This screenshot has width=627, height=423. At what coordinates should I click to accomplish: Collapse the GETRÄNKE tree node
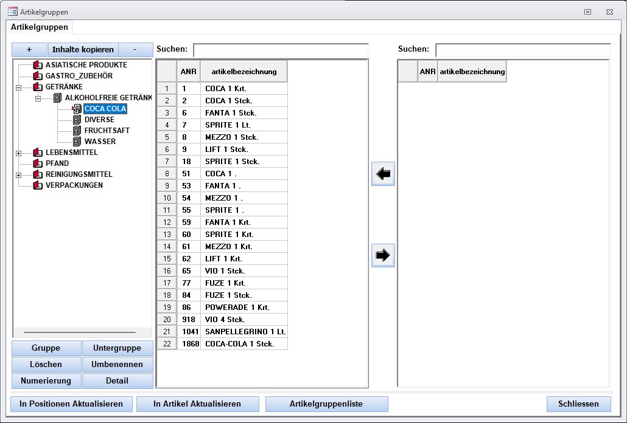click(x=18, y=88)
